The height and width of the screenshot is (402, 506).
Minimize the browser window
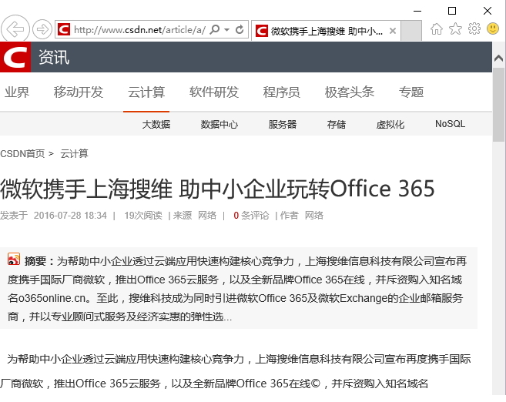coord(417,11)
